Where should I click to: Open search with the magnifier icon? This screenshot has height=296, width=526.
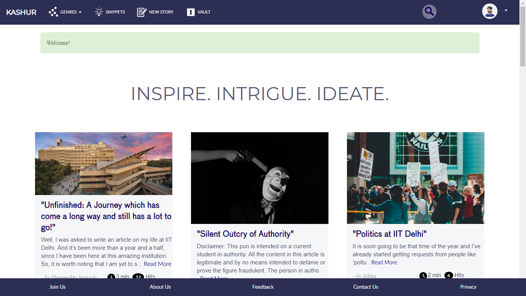pyautogui.click(x=429, y=12)
